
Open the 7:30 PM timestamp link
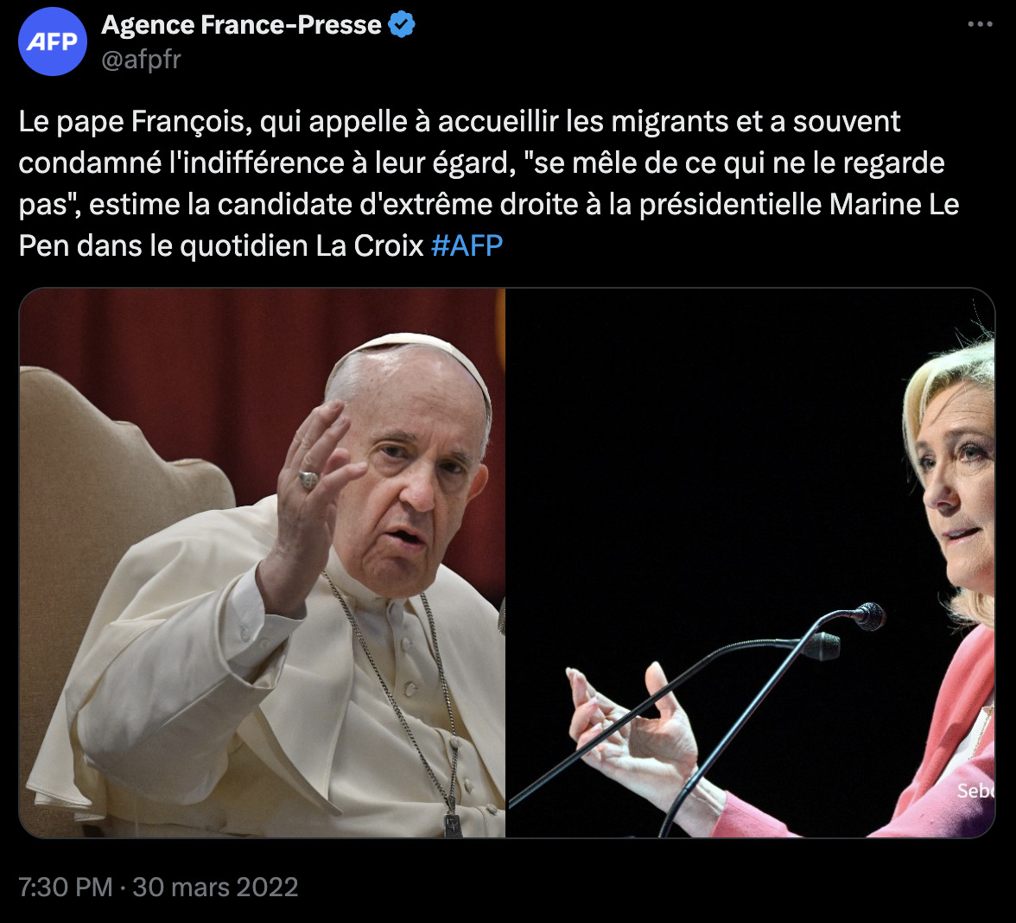point(66,887)
